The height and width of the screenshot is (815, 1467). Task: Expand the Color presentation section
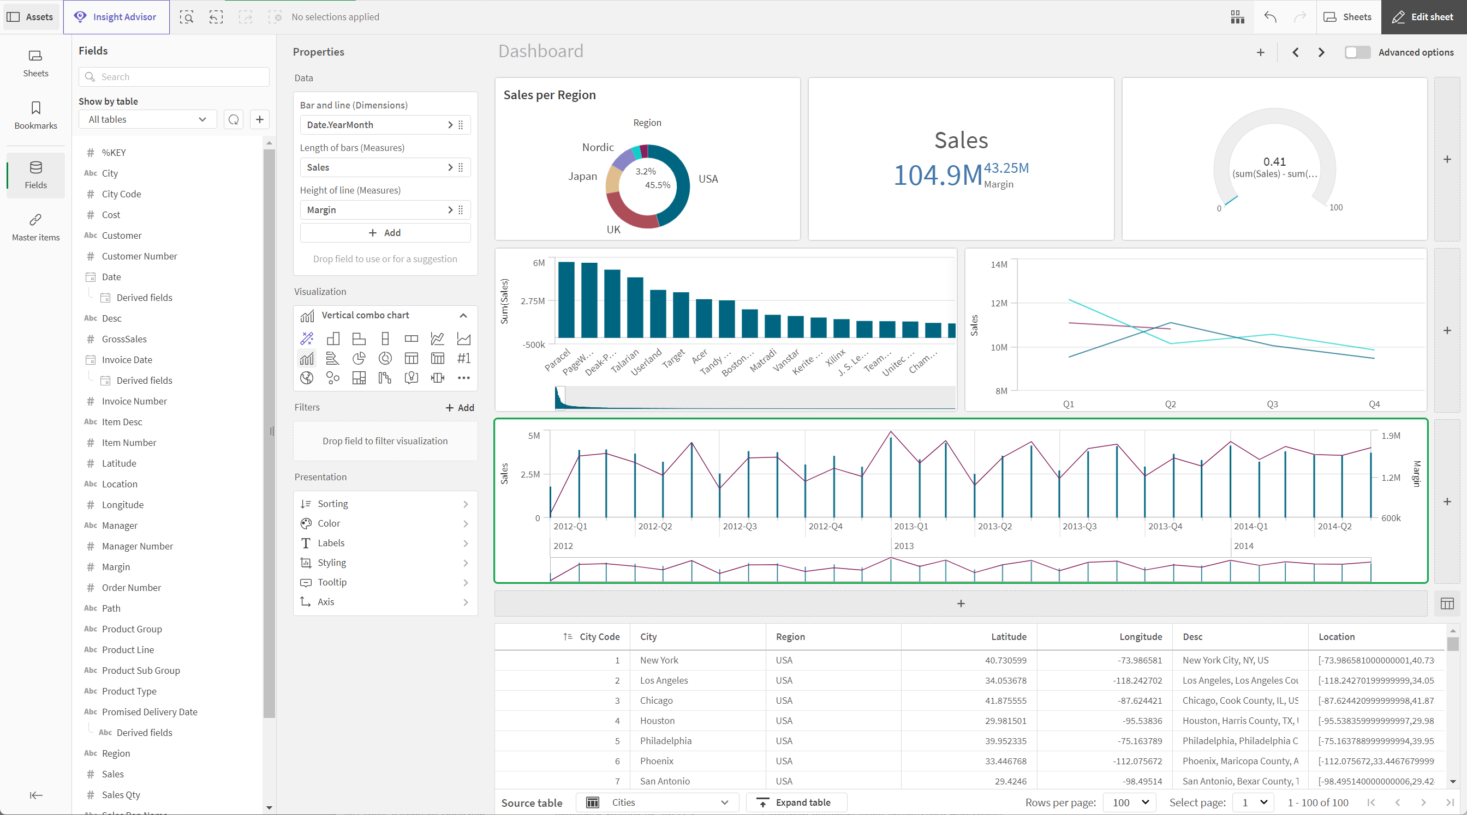tap(385, 523)
